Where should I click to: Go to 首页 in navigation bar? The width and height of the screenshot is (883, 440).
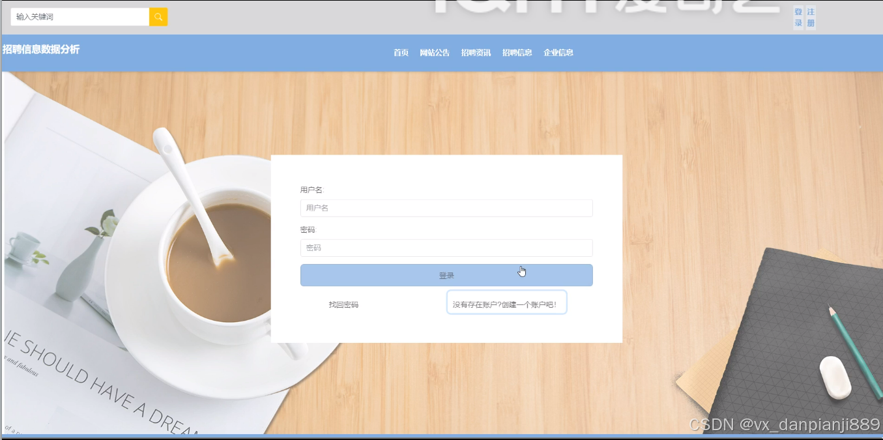(x=401, y=53)
